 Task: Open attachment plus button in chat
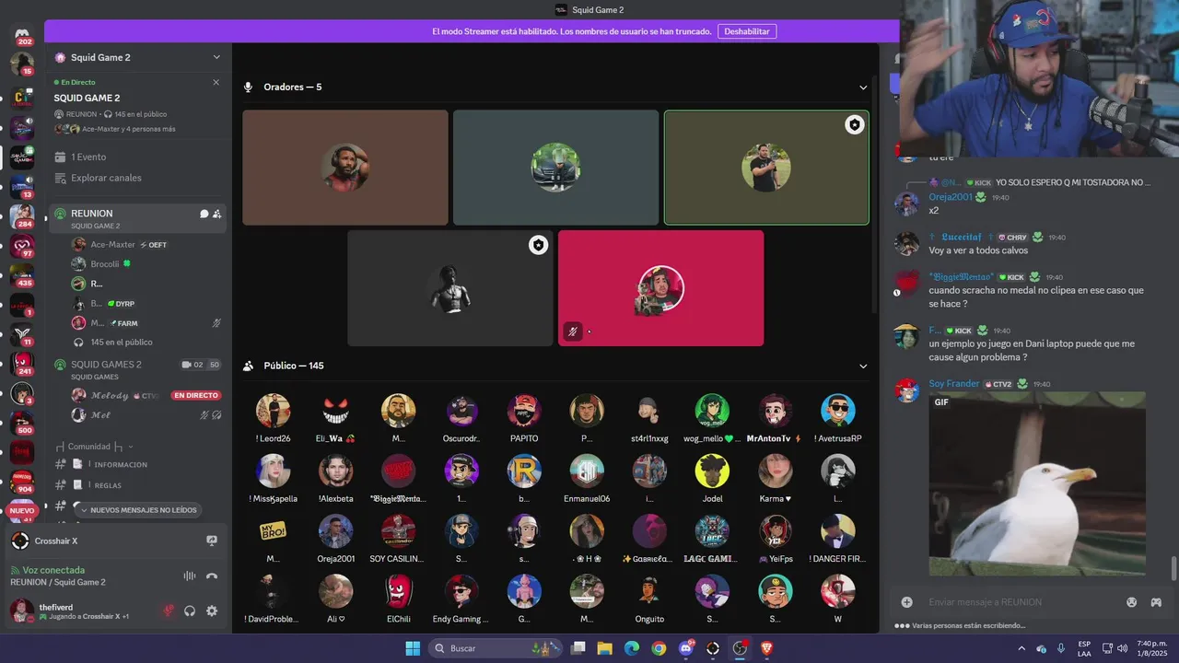pos(907,602)
